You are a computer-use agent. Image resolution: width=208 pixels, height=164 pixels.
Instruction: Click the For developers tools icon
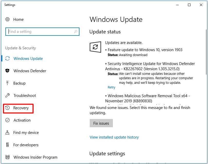7,145
